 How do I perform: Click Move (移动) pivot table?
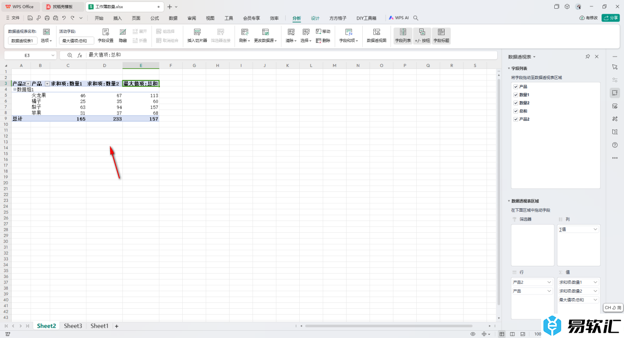pos(323,31)
